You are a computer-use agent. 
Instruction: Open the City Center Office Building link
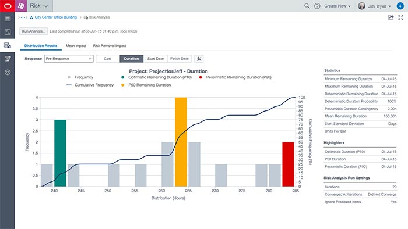pyautogui.click(x=56, y=17)
